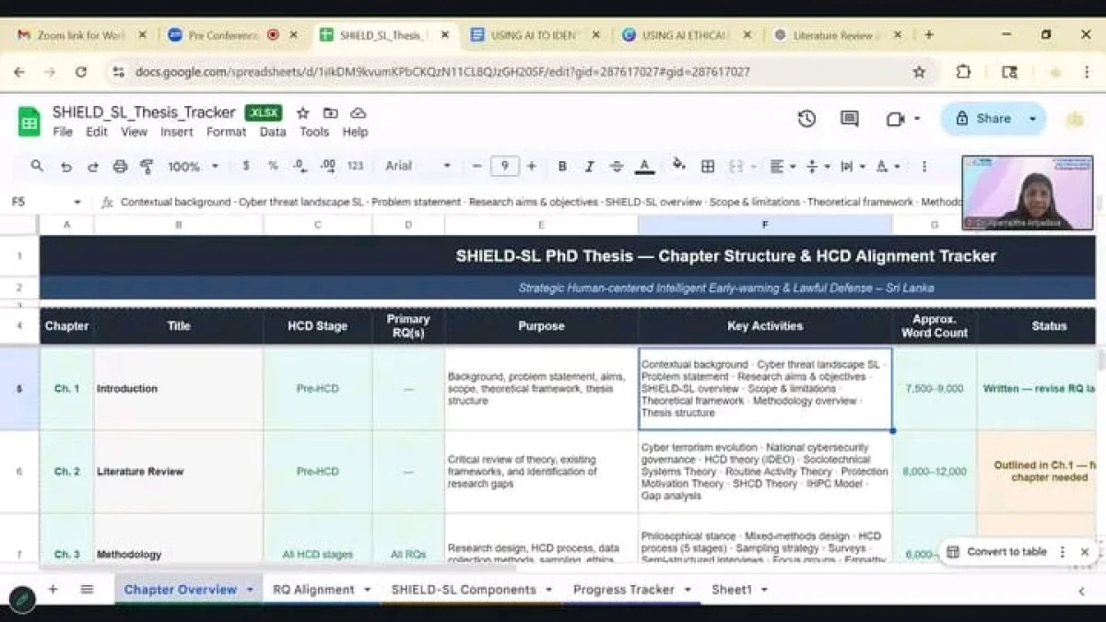Open the text color picker
The height and width of the screenshot is (622, 1106).
(x=644, y=167)
